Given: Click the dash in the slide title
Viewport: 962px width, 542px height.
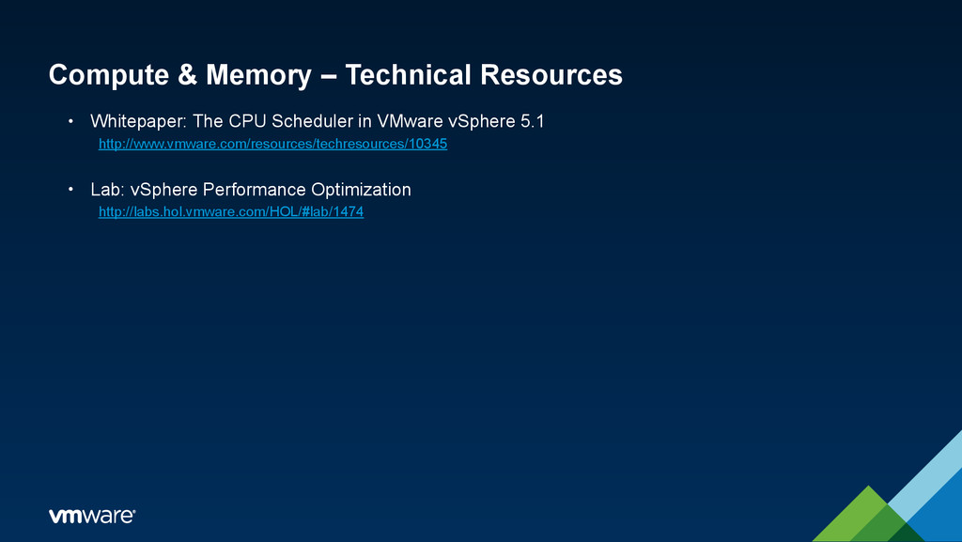Looking at the screenshot, I should (329, 76).
